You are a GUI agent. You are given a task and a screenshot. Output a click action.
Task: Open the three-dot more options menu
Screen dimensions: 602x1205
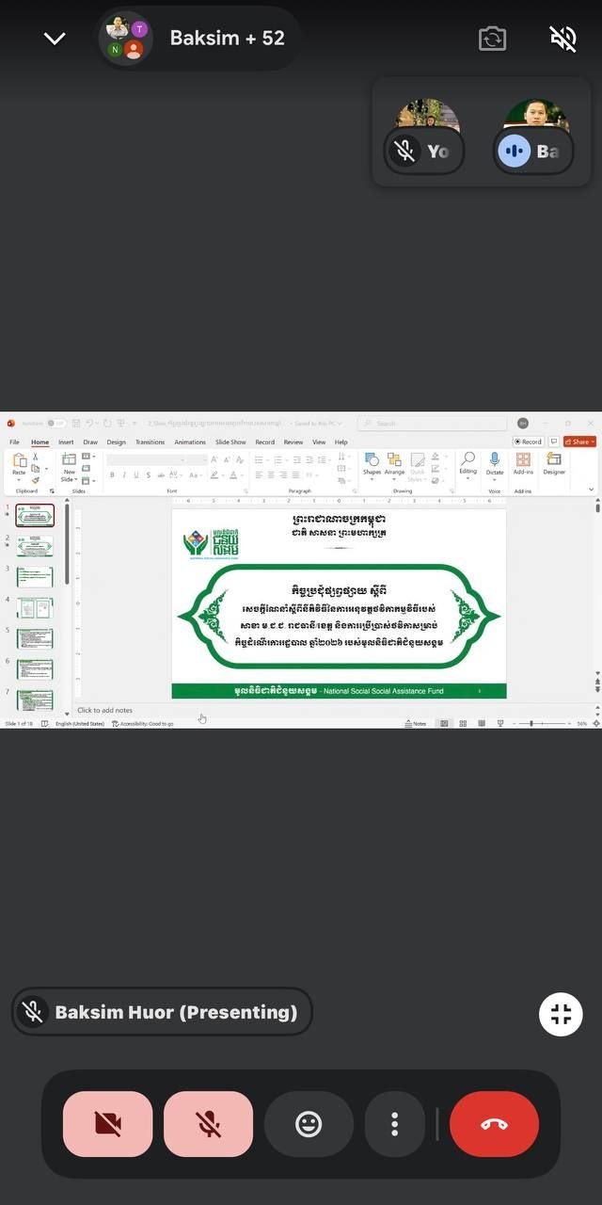395,1124
